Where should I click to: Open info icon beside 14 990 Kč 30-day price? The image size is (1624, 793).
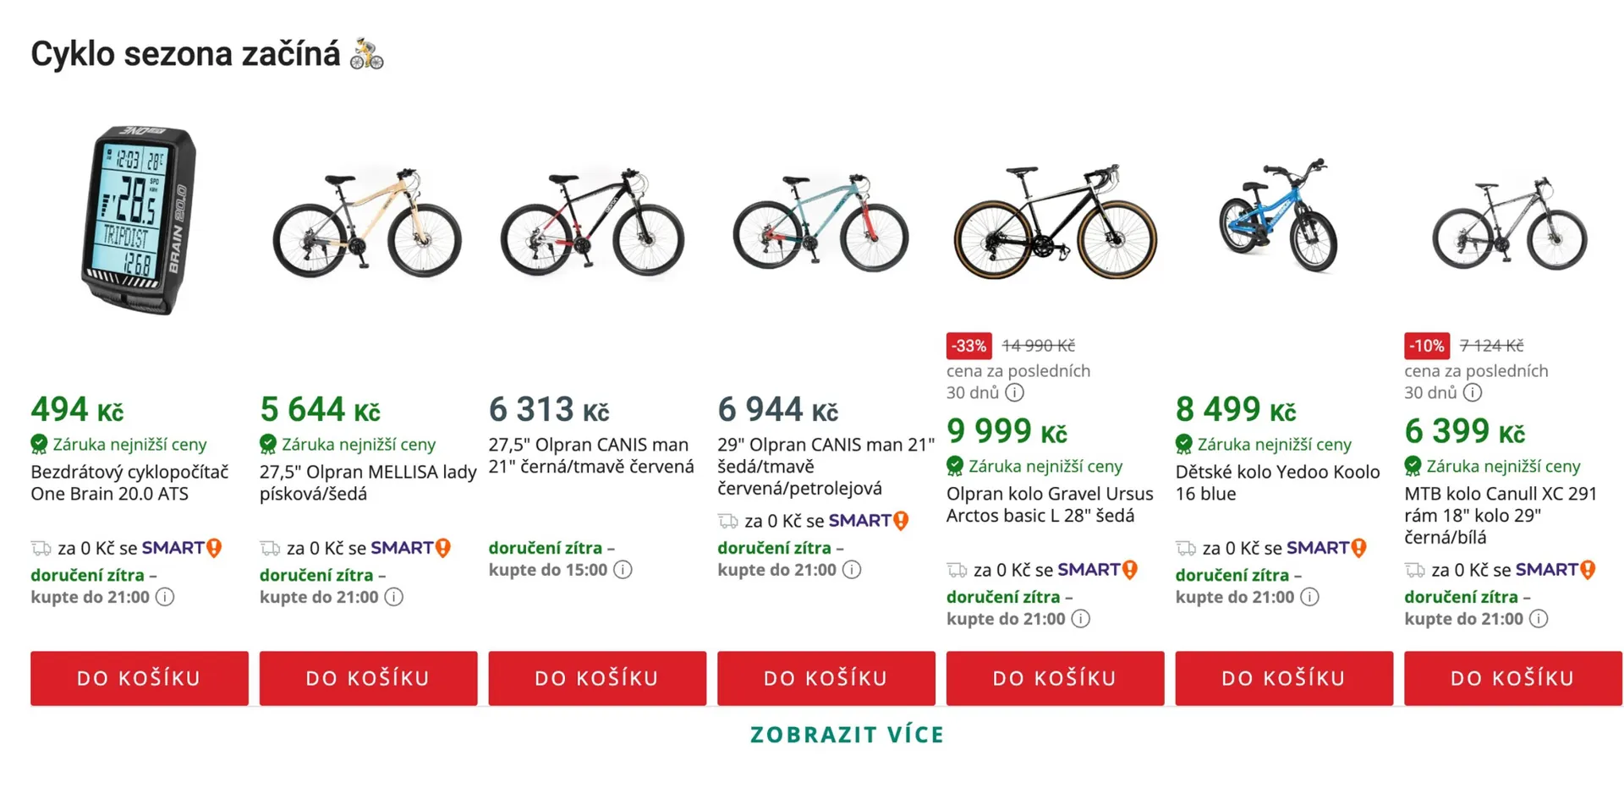click(1015, 392)
